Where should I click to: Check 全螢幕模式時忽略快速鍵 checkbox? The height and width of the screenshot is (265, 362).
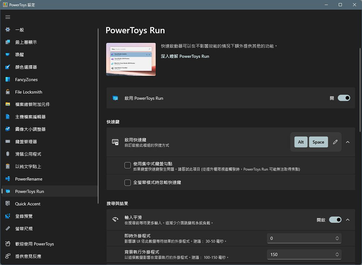(x=127, y=182)
